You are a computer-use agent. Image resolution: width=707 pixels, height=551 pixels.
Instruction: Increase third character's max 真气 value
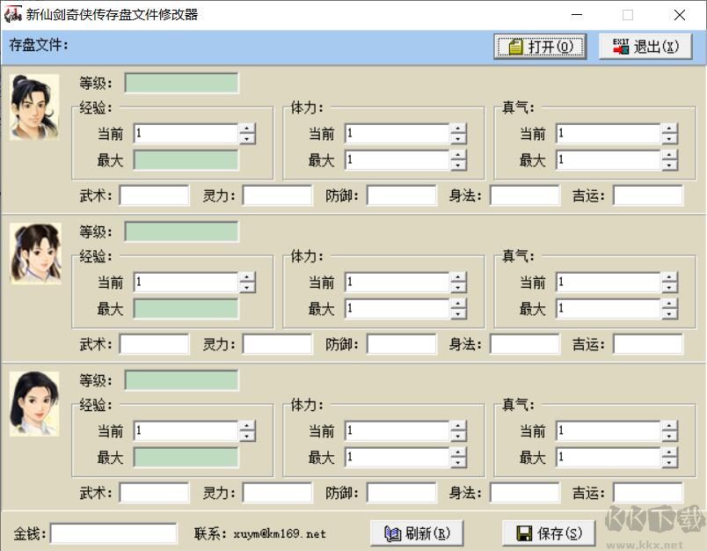(669, 452)
